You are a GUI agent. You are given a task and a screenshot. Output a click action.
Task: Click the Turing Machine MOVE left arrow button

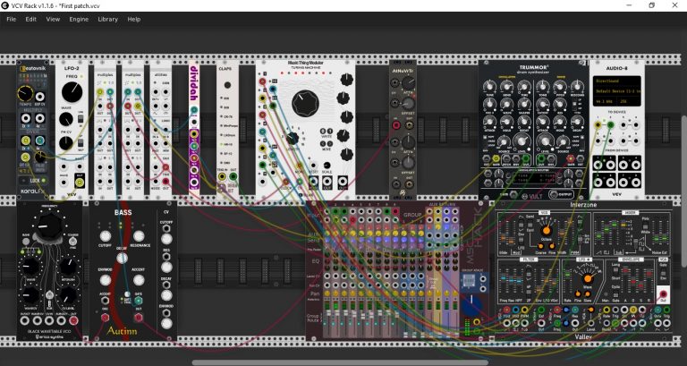(323, 143)
